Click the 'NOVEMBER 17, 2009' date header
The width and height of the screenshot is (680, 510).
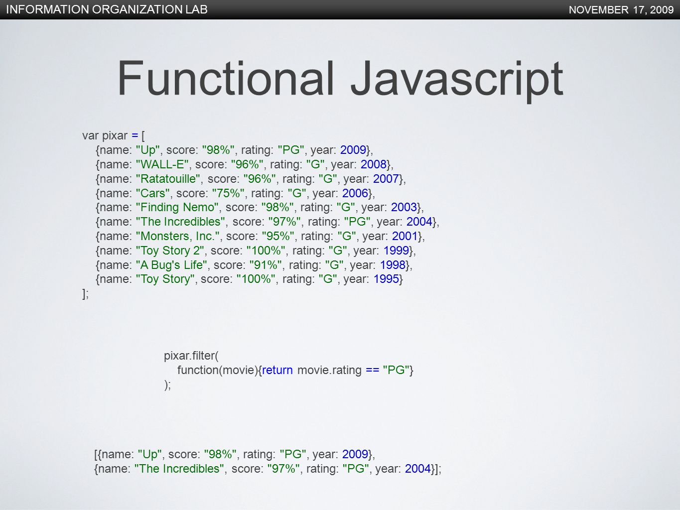621,10
